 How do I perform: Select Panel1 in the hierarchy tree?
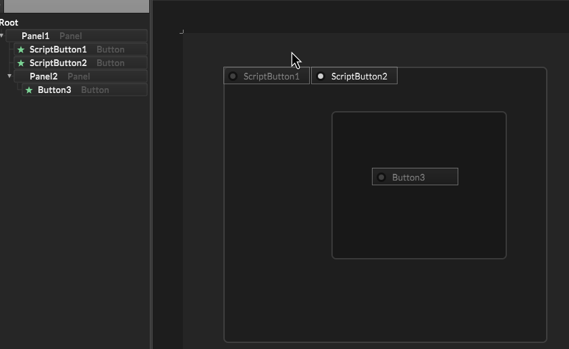click(x=36, y=36)
